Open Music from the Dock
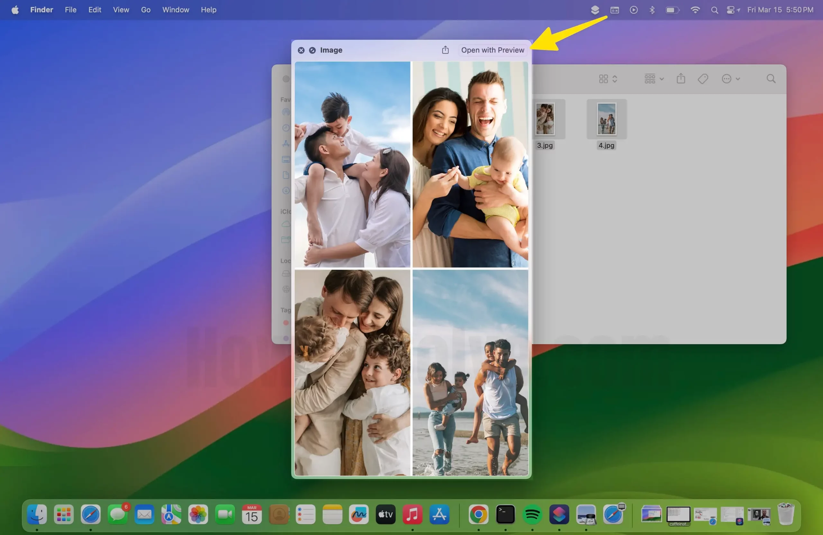This screenshot has height=535, width=823. (x=412, y=514)
